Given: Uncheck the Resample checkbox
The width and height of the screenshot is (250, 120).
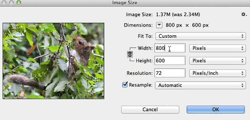Looking at the screenshot, I should (x=125, y=84).
